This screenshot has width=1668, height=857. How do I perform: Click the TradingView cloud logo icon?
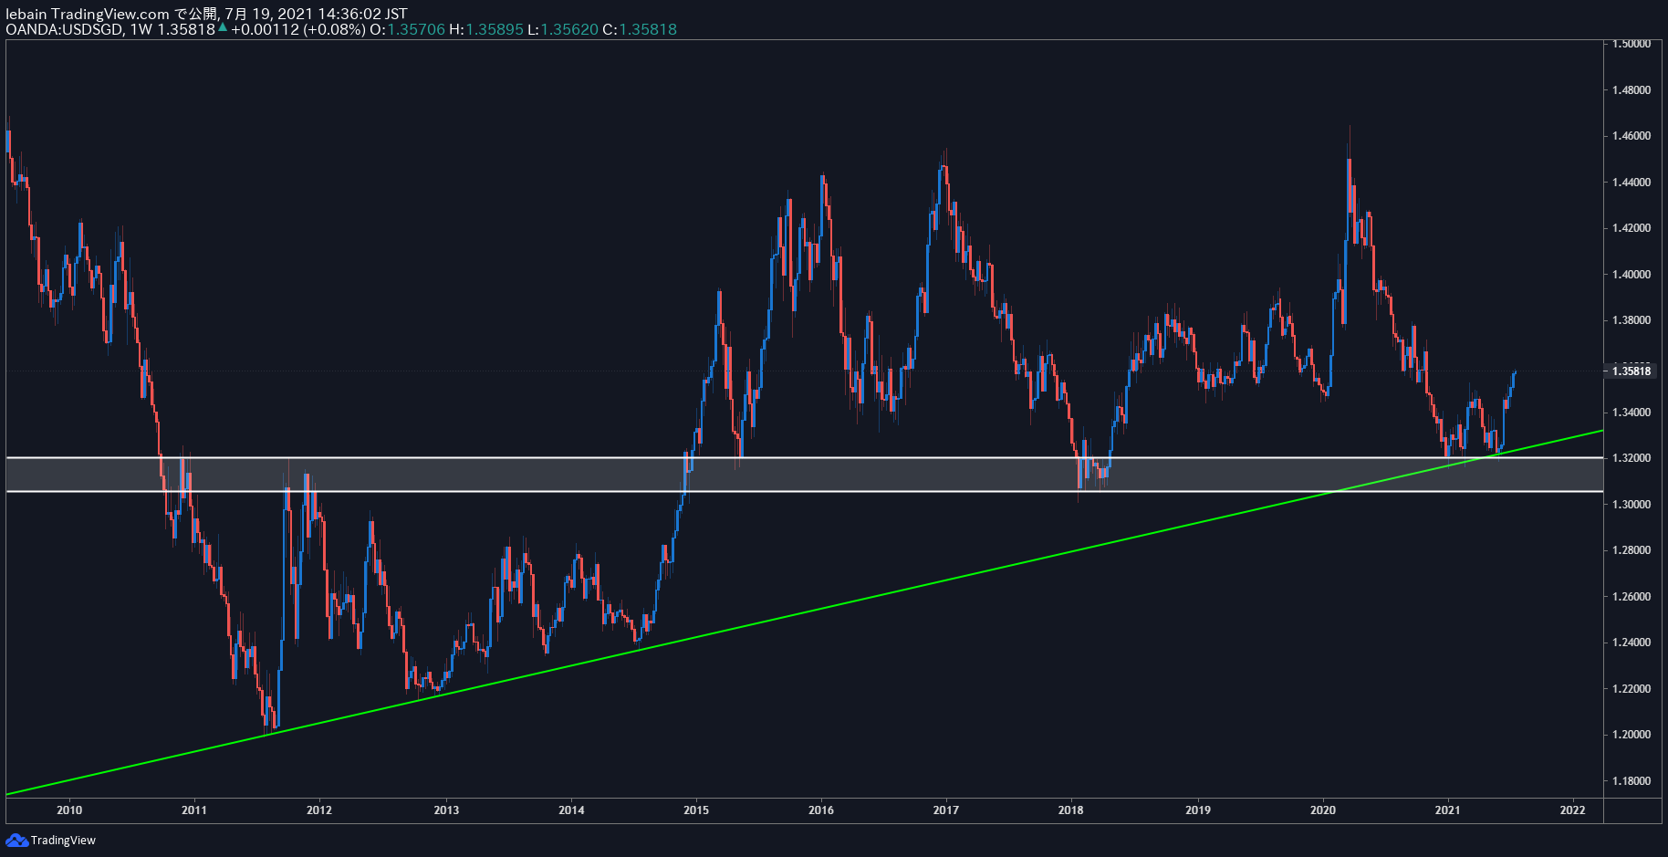(16, 840)
